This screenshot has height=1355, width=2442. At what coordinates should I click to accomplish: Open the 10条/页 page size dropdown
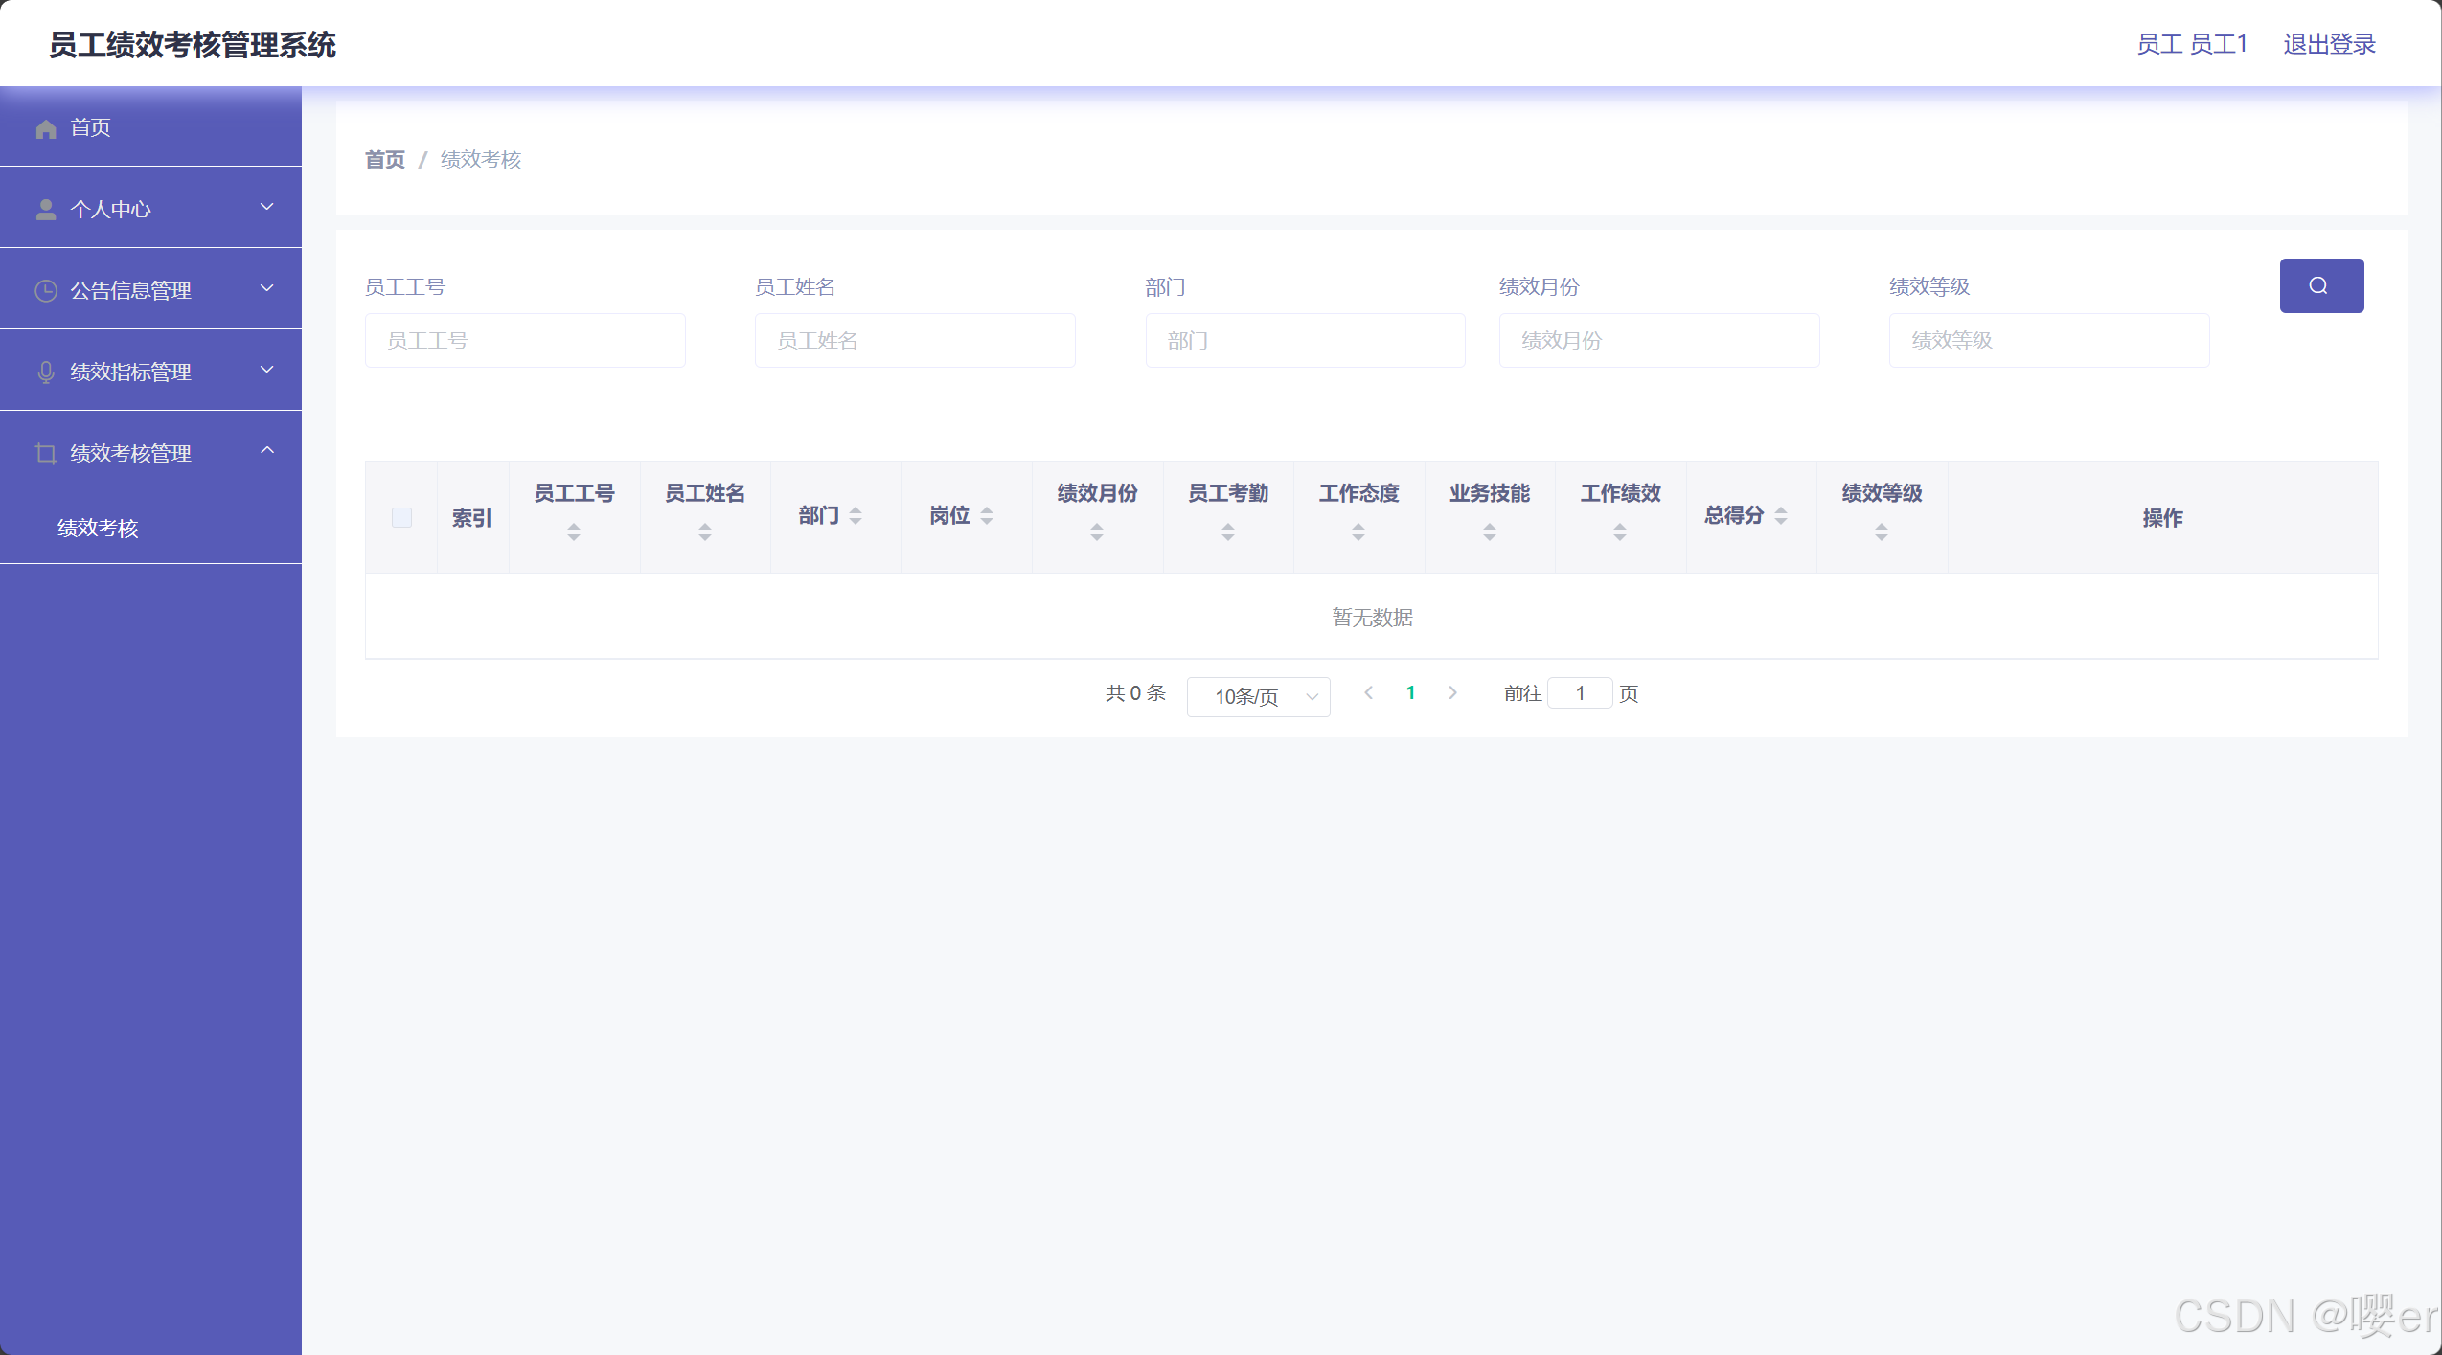click(x=1257, y=697)
